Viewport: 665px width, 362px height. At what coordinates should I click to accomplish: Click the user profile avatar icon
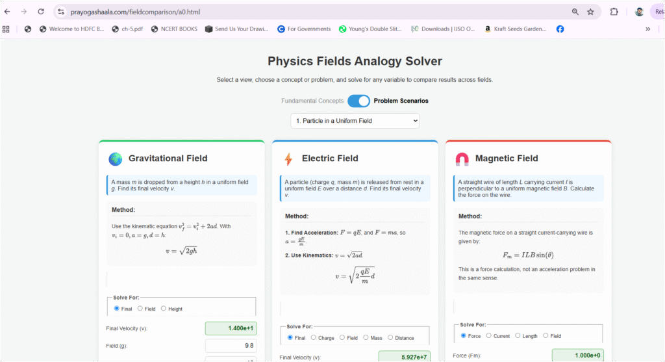[639, 12]
